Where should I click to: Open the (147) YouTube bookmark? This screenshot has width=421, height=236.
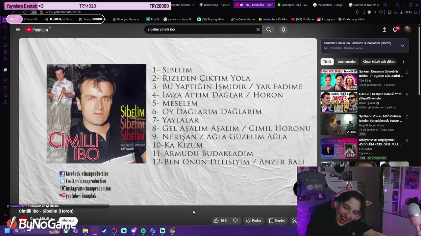302,19
